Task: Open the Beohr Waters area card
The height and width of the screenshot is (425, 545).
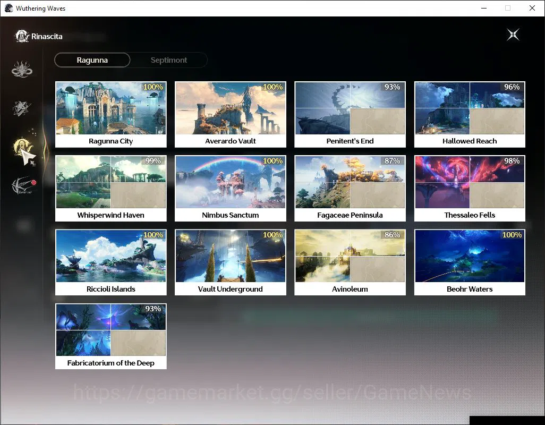Action: tap(470, 262)
